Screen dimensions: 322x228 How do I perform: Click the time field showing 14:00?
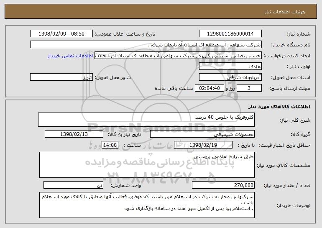click(x=110, y=145)
